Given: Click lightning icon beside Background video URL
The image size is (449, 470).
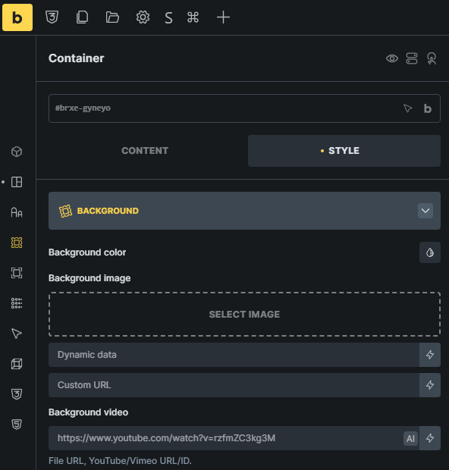Looking at the screenshot, I should point(430,438).
